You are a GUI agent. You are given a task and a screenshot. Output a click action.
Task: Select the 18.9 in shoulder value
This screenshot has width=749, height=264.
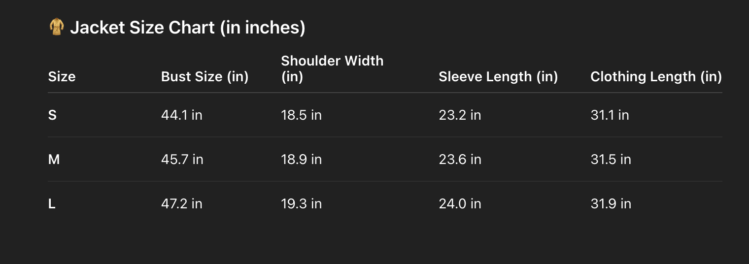click(x=301, y=160)
